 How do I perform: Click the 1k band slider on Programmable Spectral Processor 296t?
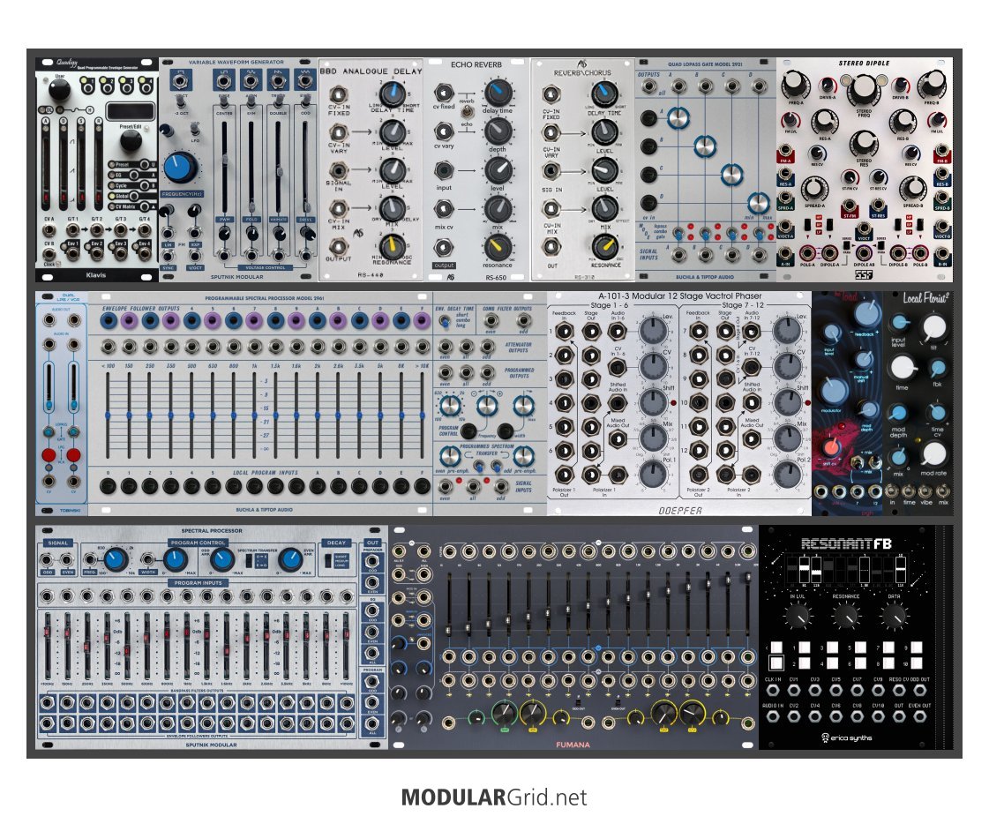(x=254, y=416)
